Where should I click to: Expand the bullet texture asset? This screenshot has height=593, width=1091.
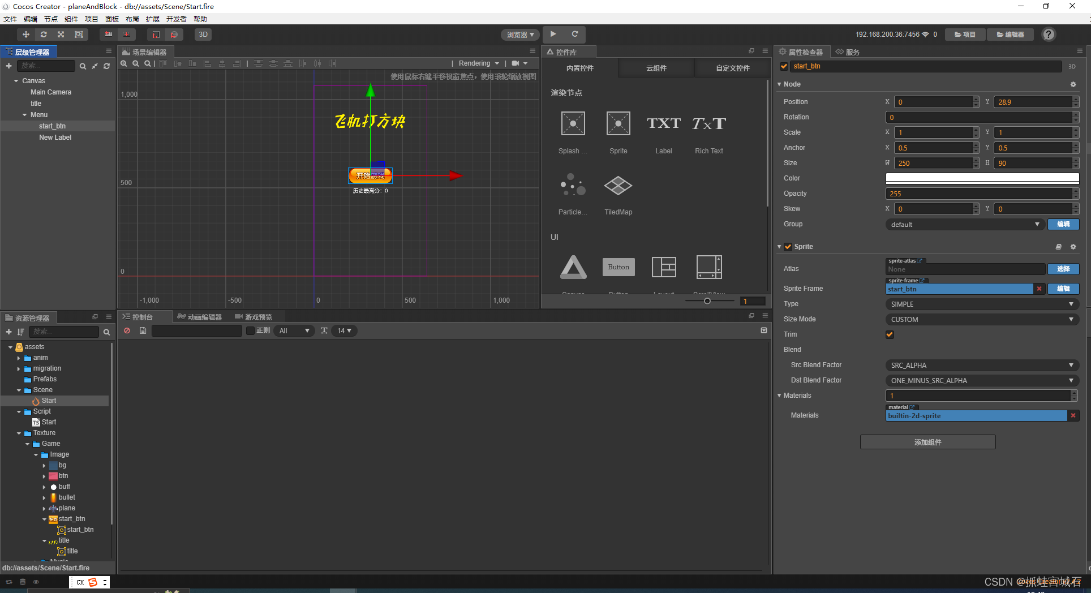pyautogui.click(x=44, y=498)
